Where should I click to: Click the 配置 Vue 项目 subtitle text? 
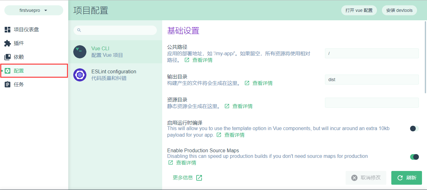(107, 55)
